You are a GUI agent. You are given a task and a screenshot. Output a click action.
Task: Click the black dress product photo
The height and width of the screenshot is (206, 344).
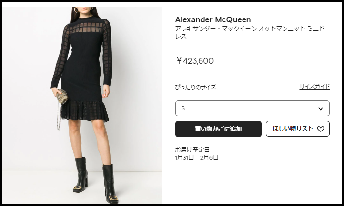(x=82, y=105)
